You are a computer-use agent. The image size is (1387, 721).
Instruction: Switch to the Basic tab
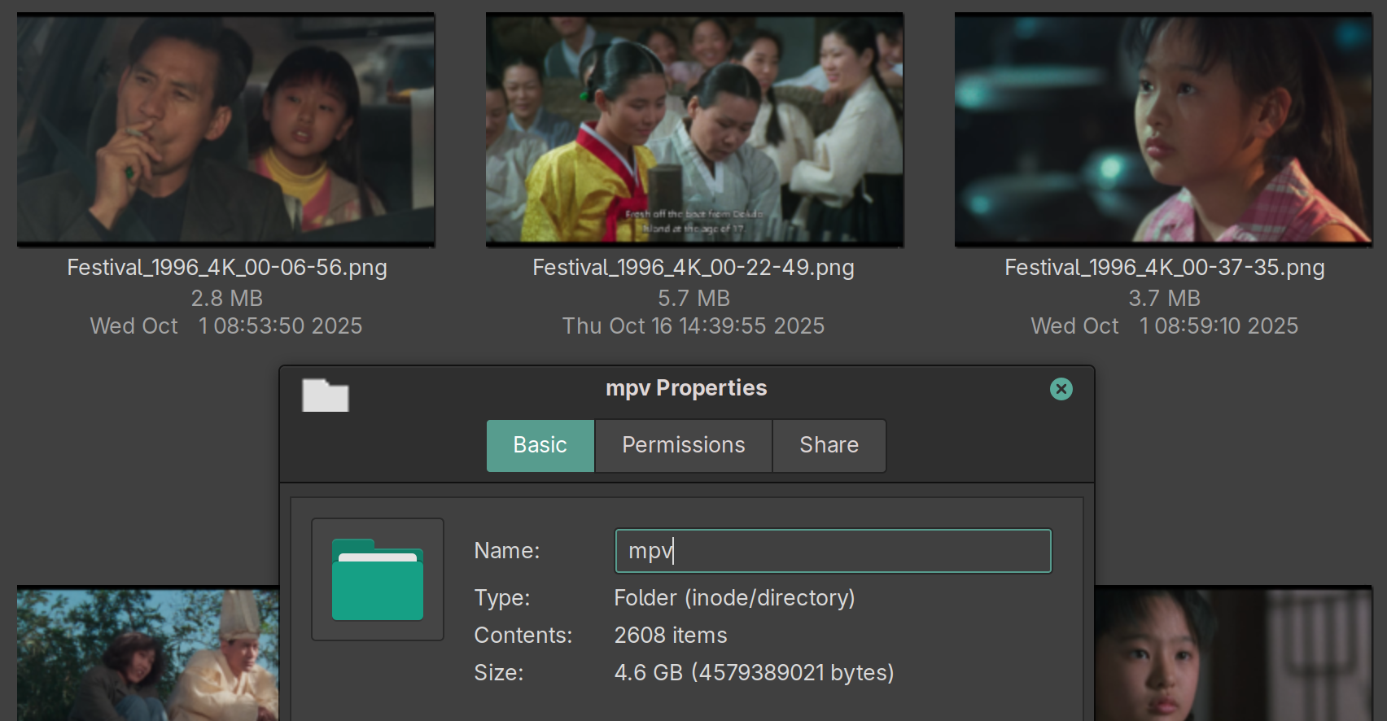pyautogui.click(x=540, y=445)
